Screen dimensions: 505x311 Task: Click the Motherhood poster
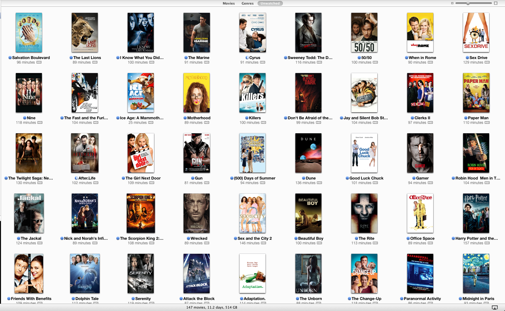pos(197,93)
